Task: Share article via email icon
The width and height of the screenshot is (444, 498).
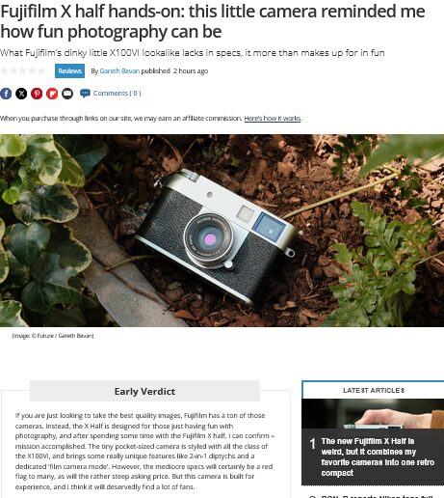Action: coord(67,94)
